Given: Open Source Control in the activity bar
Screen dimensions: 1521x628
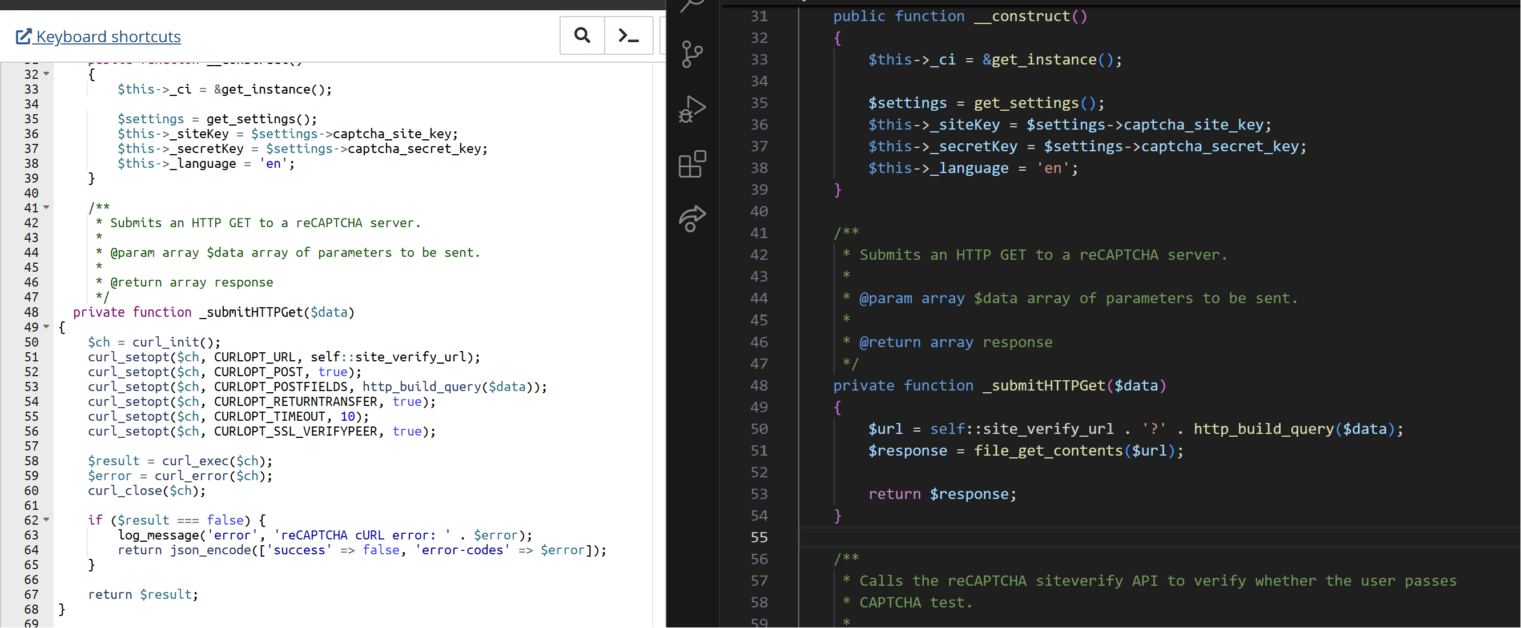Looking at the screenshot, I should [x=692, y=54].
